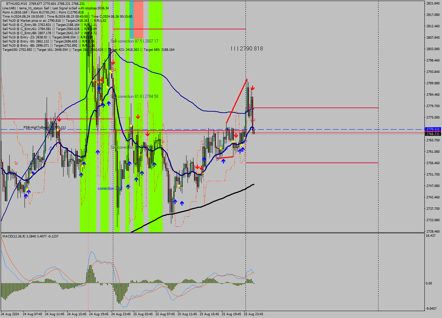This screenshot has height=318, width=442.
Task: Select the '25 Aug 07:45' time axis label
Action: (x=165, y=314)
